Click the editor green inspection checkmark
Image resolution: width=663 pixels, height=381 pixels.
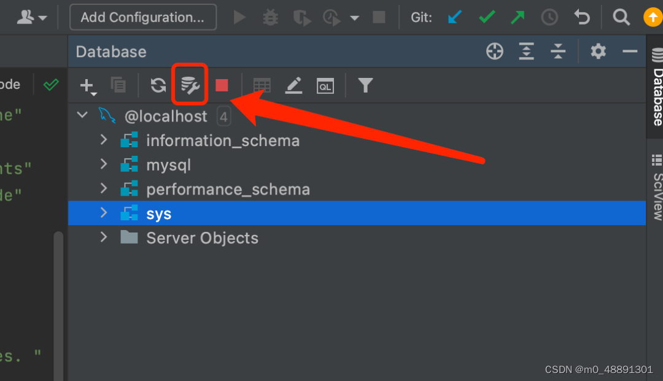point(51,85)
